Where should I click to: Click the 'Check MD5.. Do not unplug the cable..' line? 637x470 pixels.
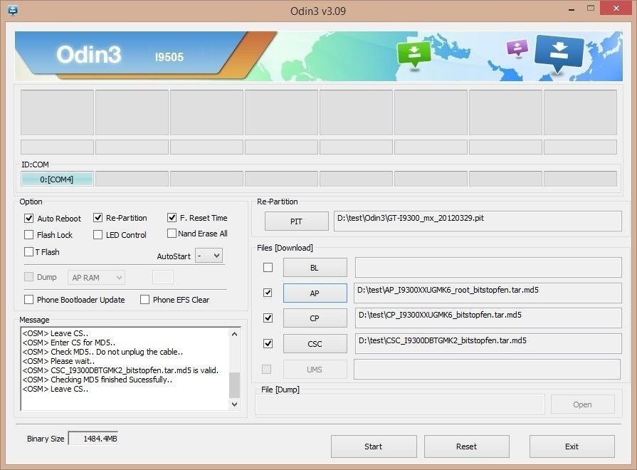coord(102,352)
